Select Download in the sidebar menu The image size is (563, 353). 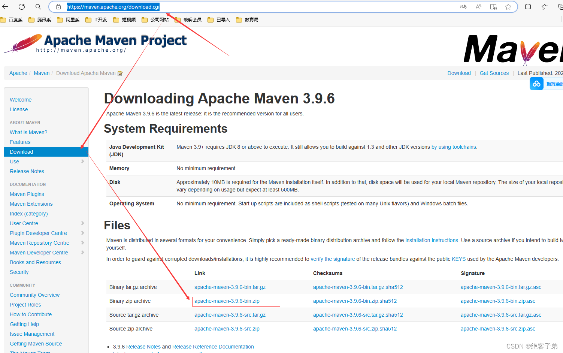click(x=46, y=152)
